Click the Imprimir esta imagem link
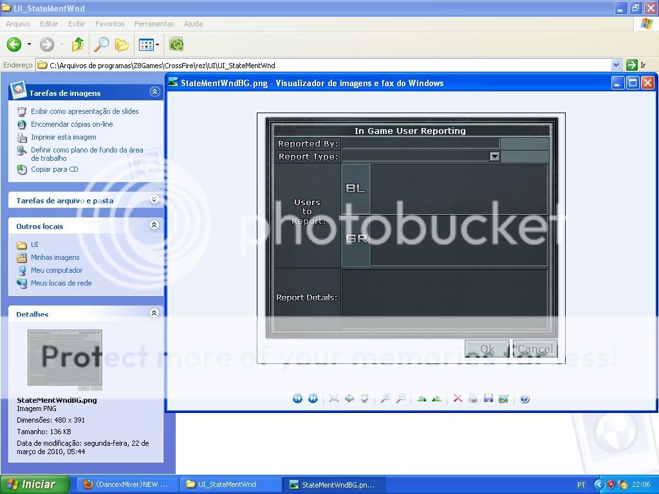Viewport: 659px width, 494px height. pyautogui.click(x=63, y=137)
